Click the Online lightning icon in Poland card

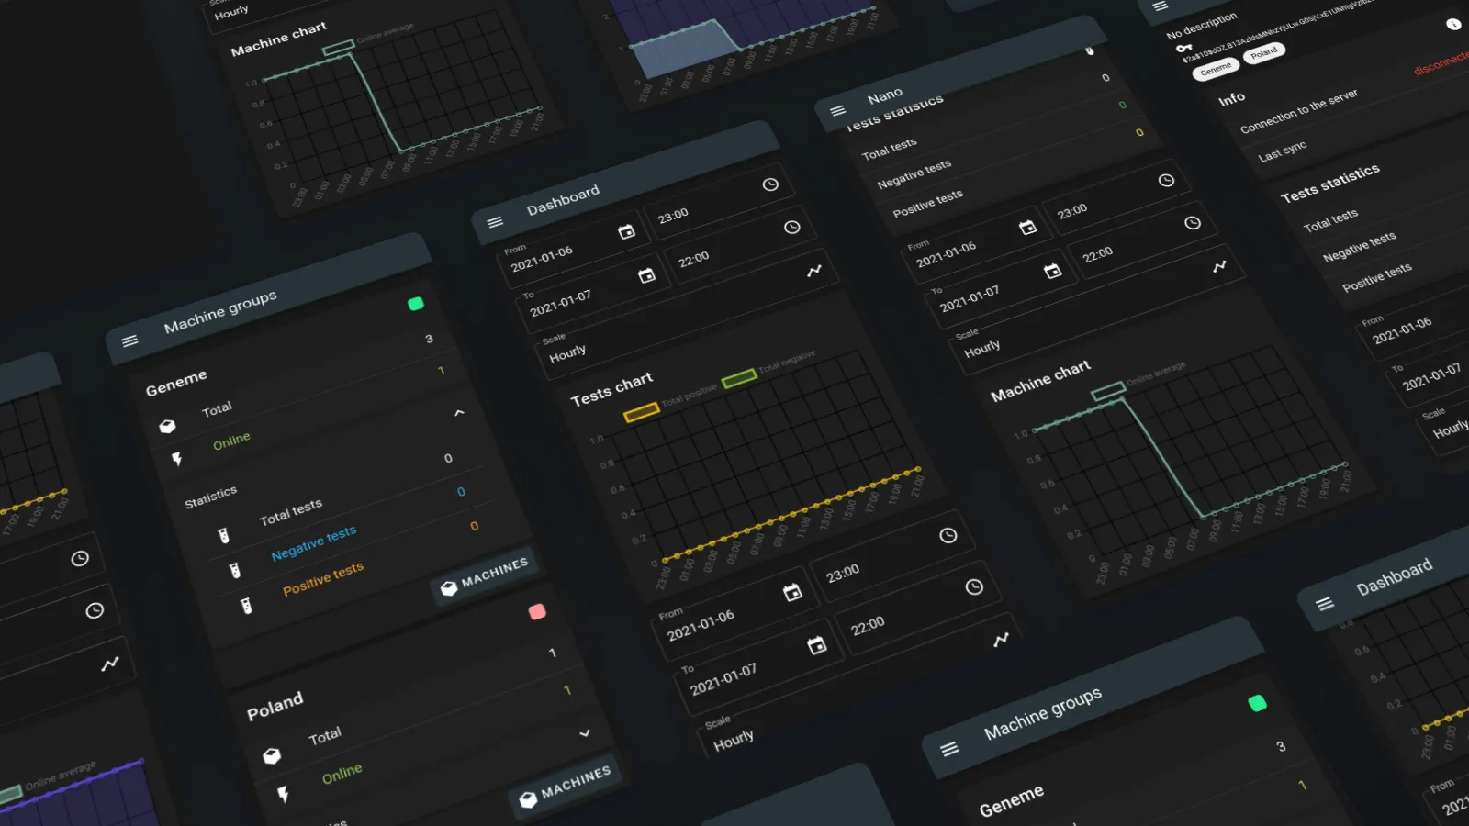(x=283, y=794)
